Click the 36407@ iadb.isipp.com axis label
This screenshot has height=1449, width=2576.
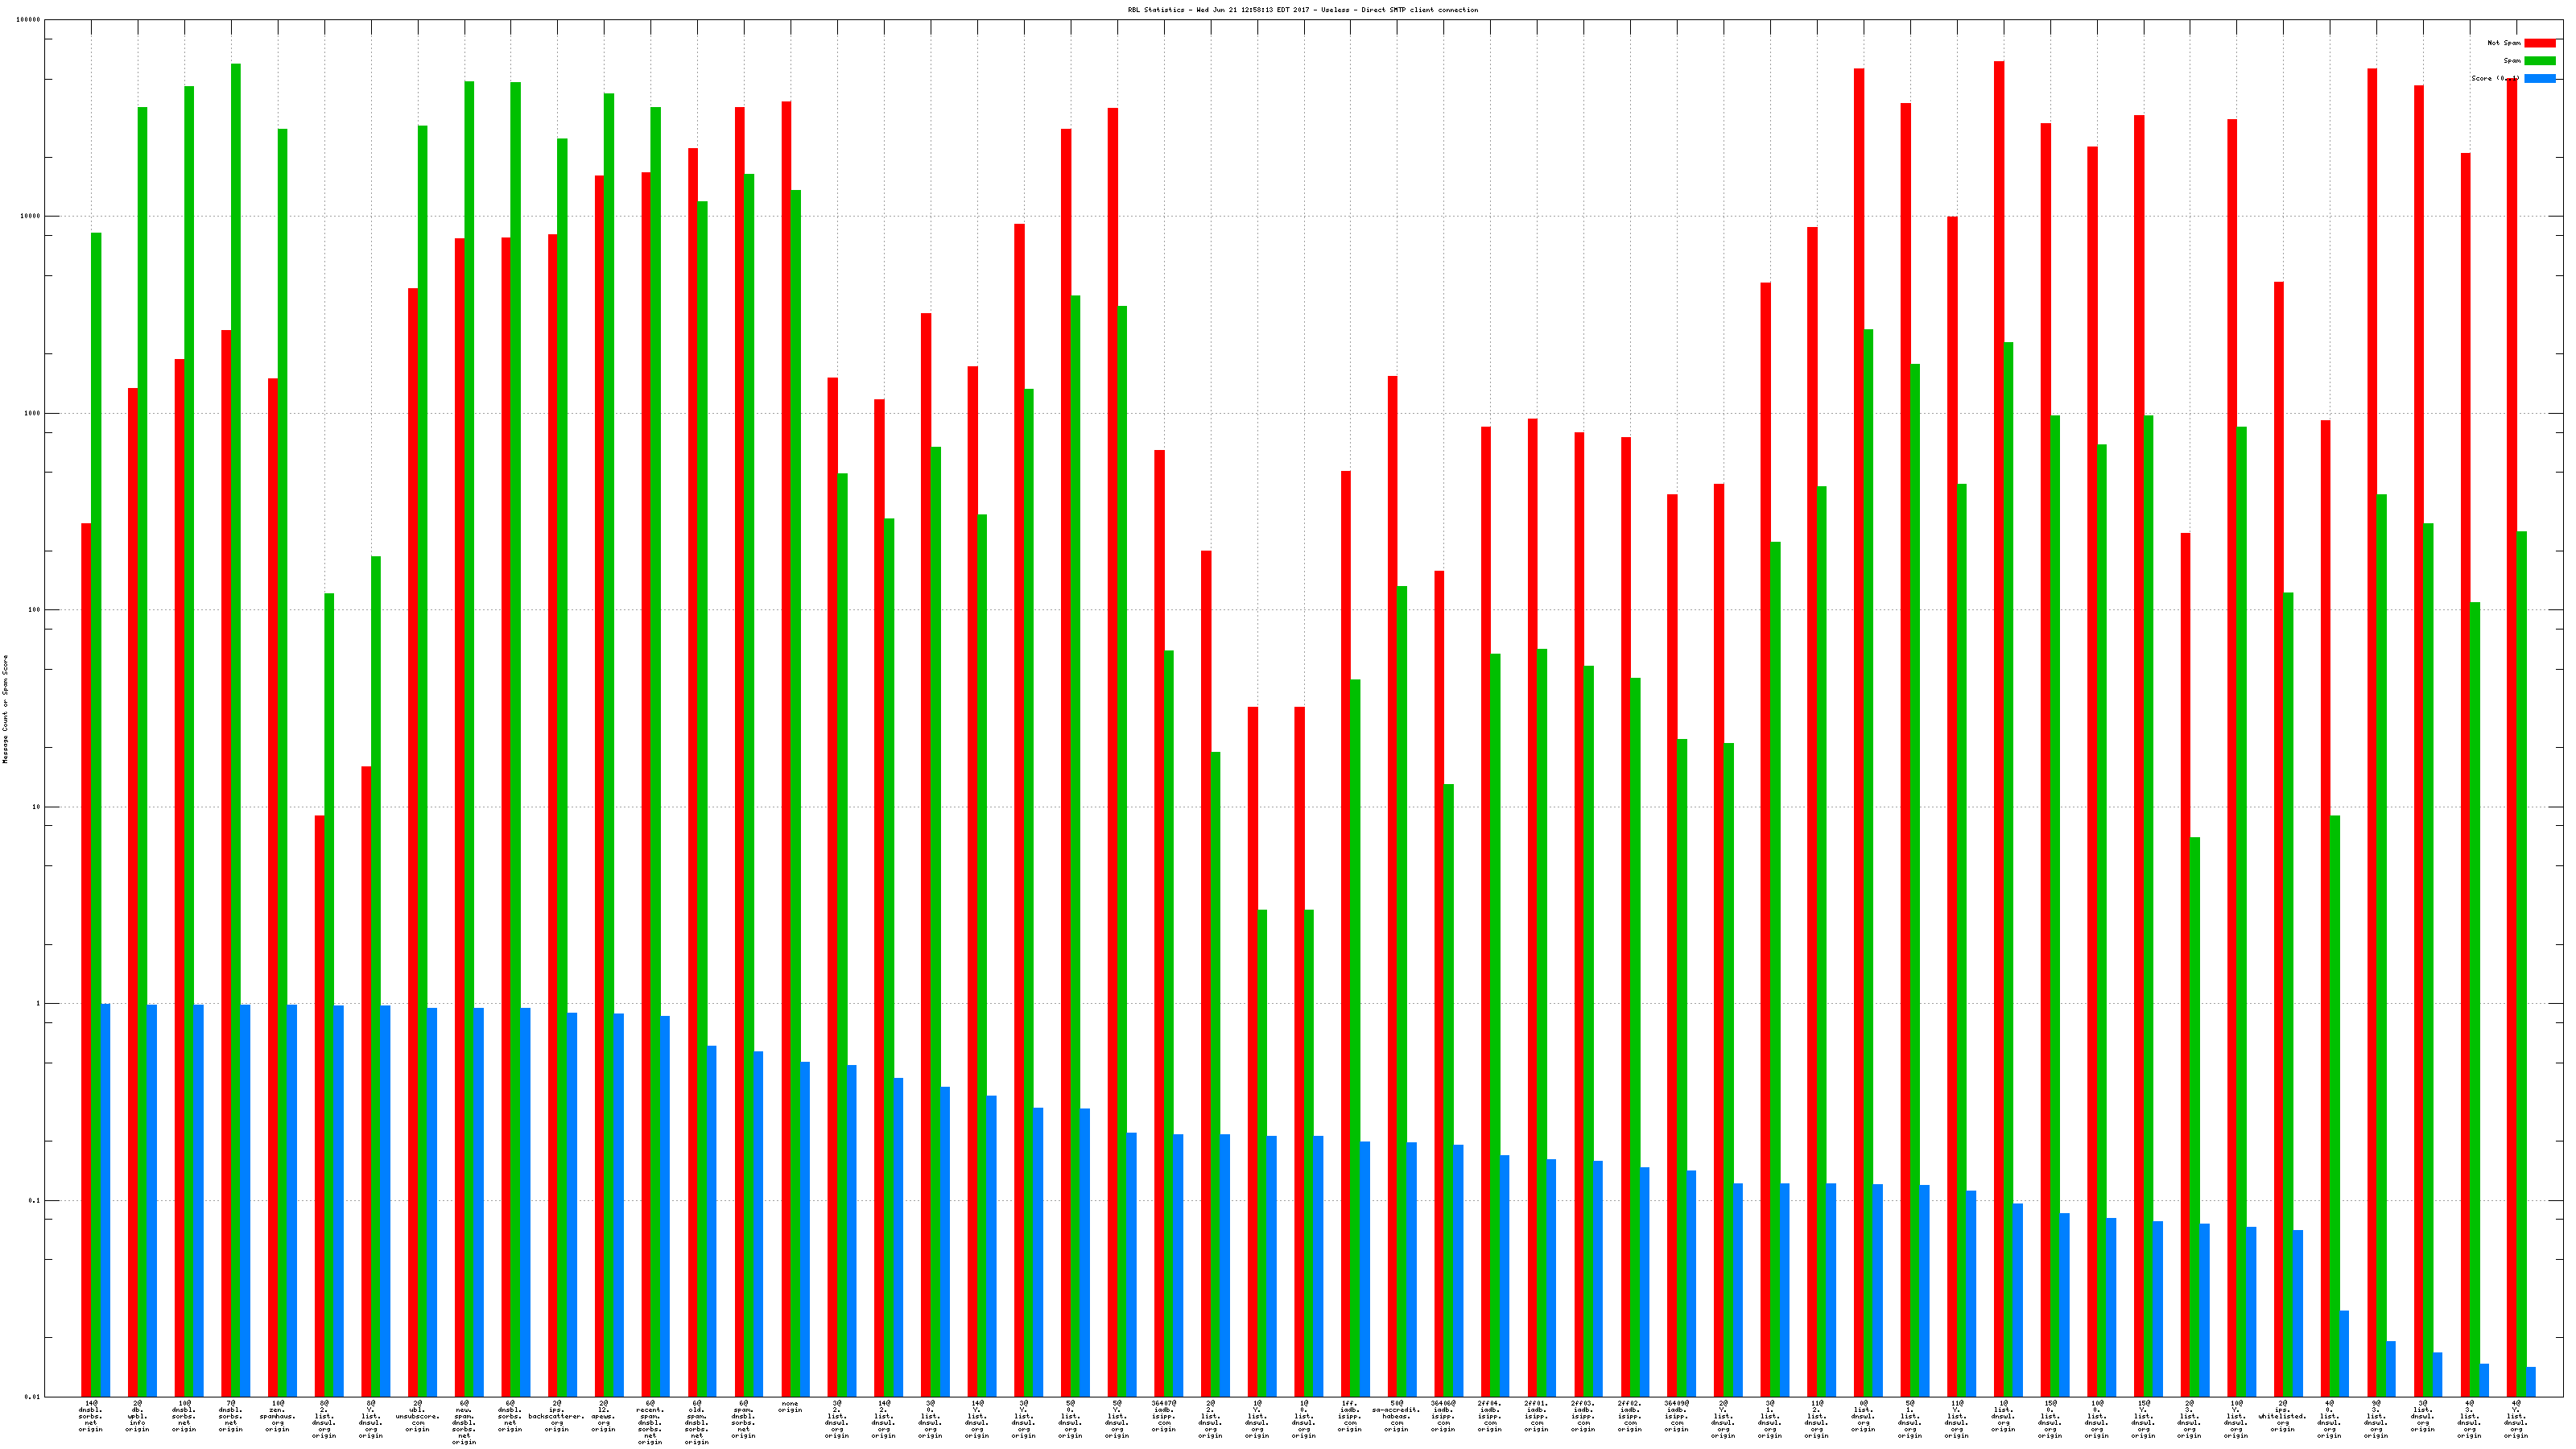1163,1417
